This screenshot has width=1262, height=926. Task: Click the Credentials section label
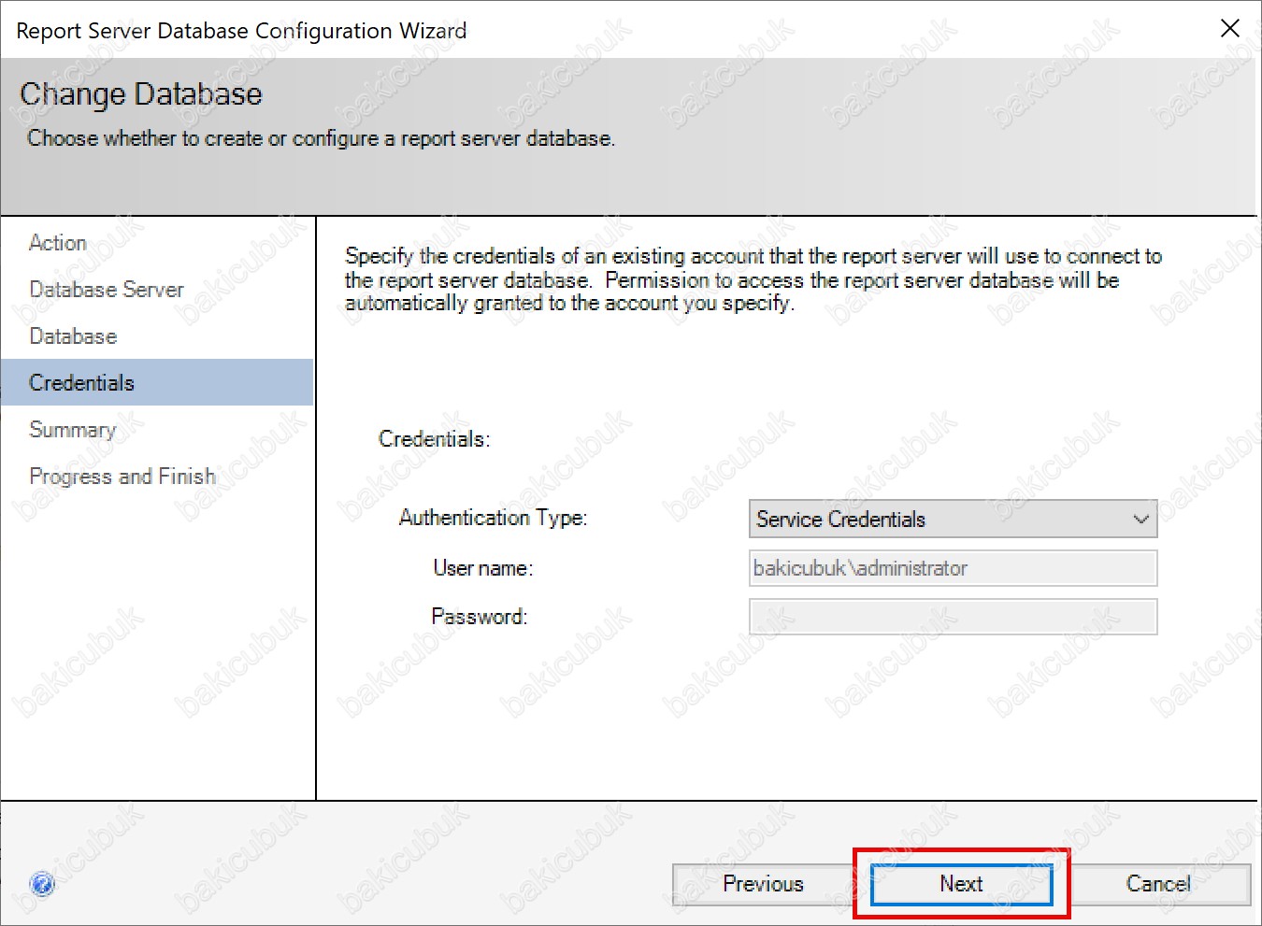pos(435,439)
